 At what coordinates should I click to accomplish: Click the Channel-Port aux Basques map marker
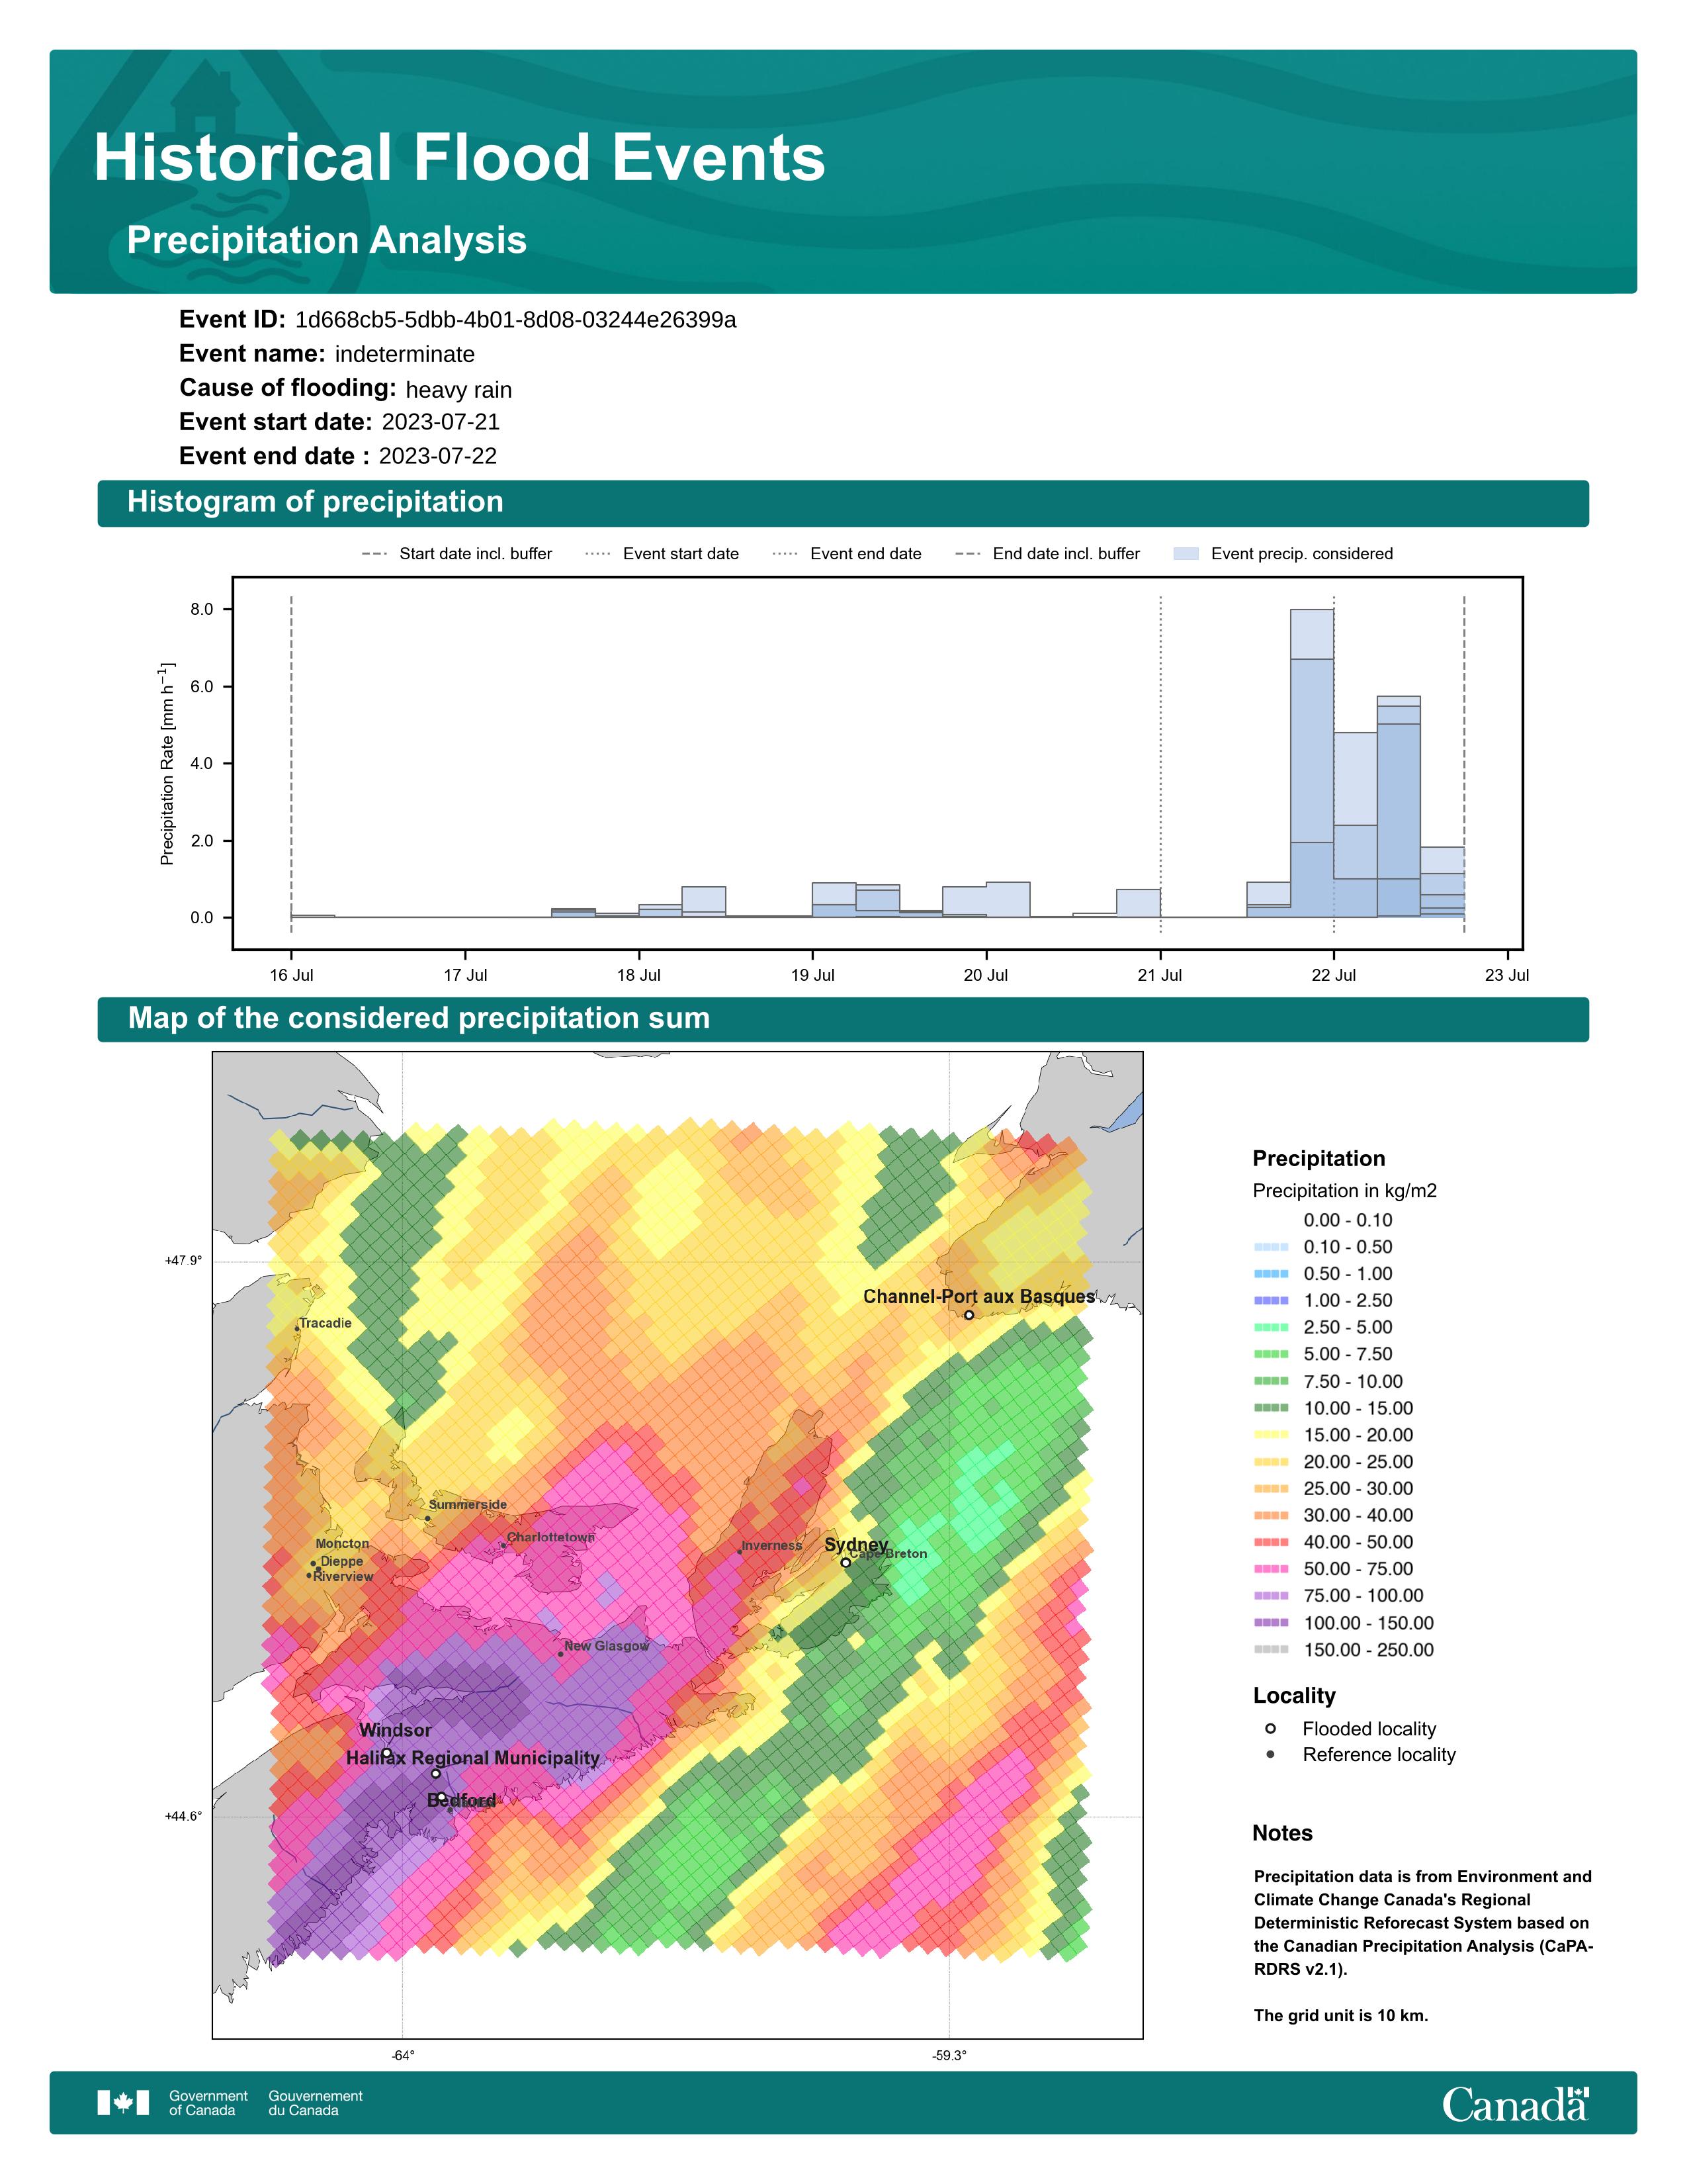click(969, 1315)
